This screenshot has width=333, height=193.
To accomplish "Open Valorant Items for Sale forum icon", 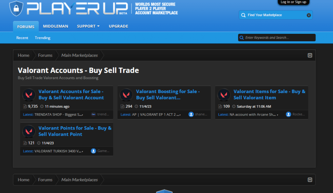I will (x=224, y=95).
